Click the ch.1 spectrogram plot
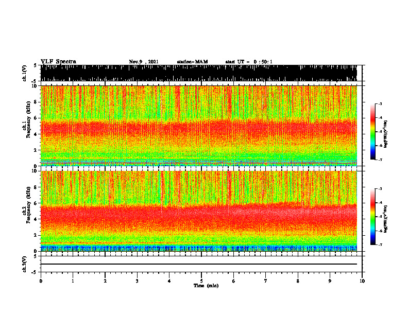This screenshot has width=408, height=315. tap(198, 126)
